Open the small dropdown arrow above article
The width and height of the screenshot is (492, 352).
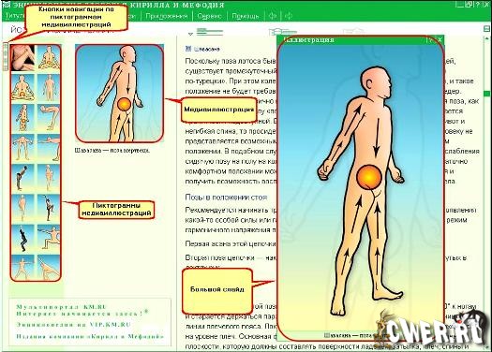click(190, 34)
